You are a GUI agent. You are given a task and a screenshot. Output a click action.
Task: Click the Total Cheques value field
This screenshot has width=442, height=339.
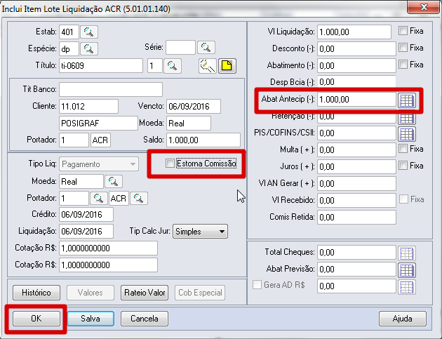tap(356, 253)
